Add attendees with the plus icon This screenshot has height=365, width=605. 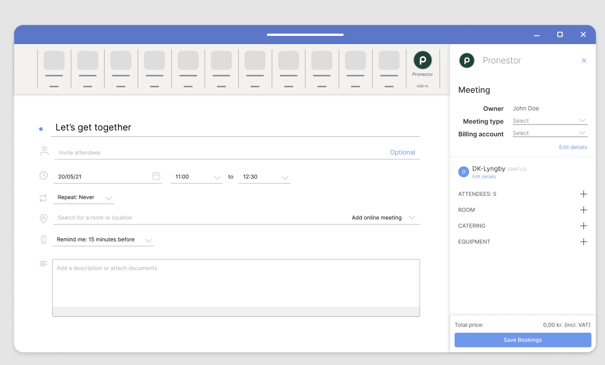point(583,194)
